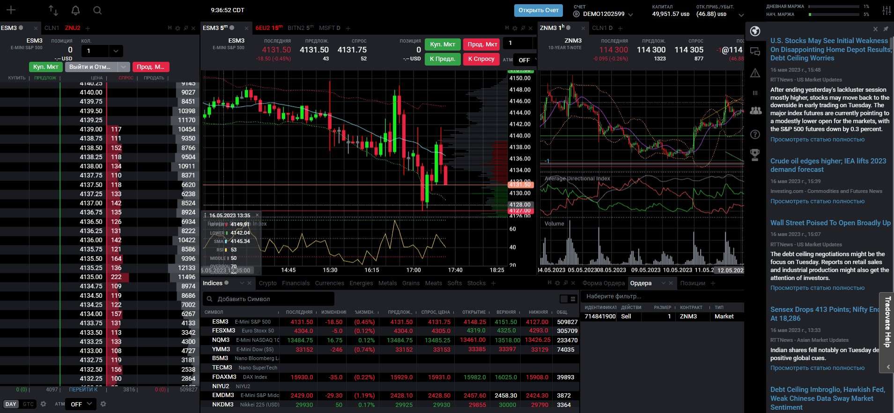The height and width of the screenshot is (413, 894).
Task: Toggle the H button in the ESM3 chart header
Action: pyautogui.click(x=507, y=28)
